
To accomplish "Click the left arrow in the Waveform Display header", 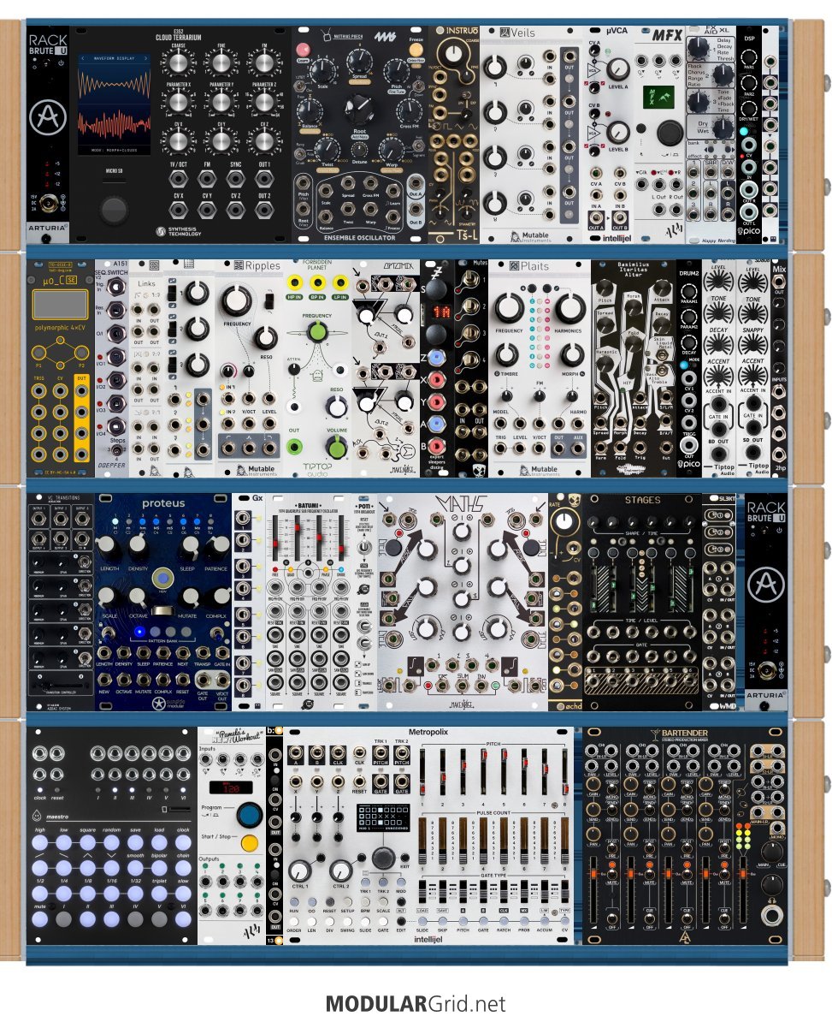I will 83,58.
